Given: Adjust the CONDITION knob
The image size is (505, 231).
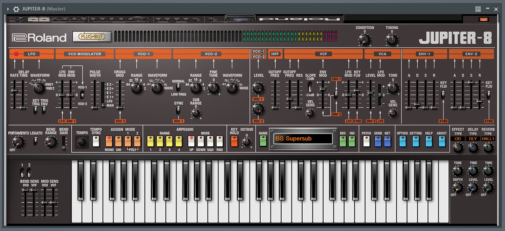Looking at the screenshot, I should pos(365,40).
